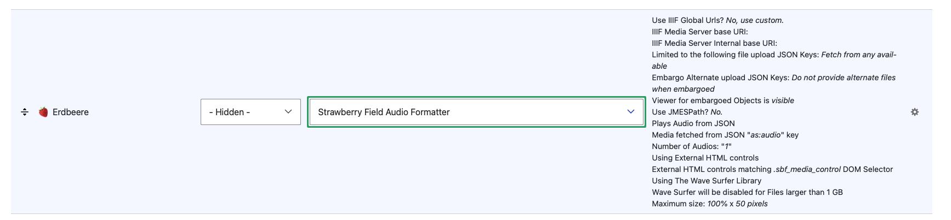Click the row drag handle for Erdbeere
The width and height of the screenshot is (951, 220).
[x=25, y=112]
